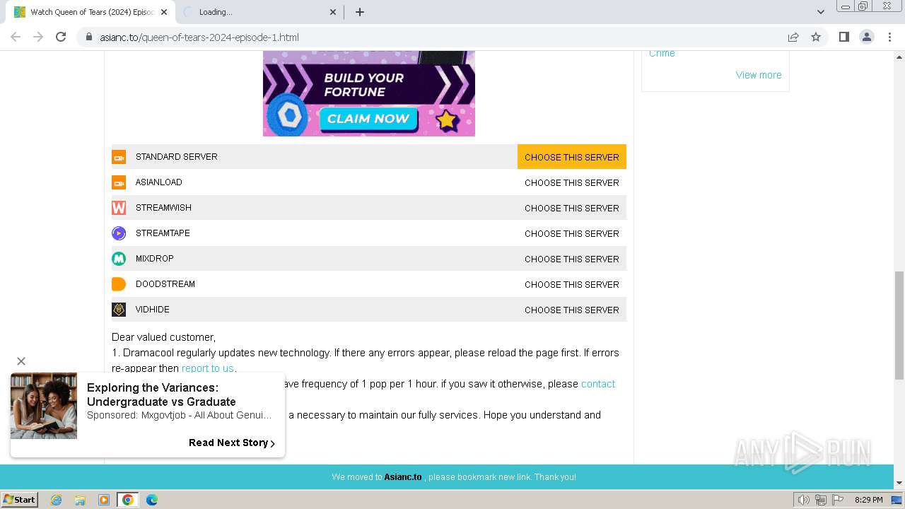Click the Doodstream orange icon
The height and width of the screenshot is (509, 905).
(119, 284)
